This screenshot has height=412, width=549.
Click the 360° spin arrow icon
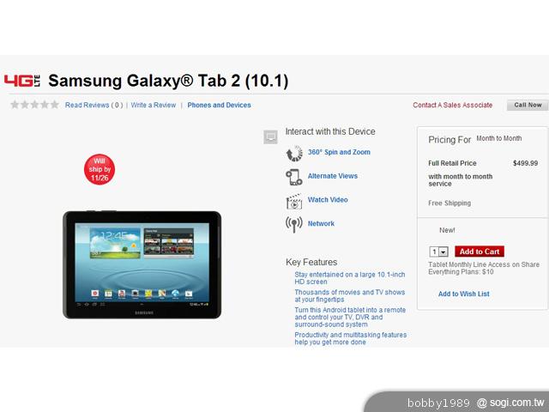(294, 153)
